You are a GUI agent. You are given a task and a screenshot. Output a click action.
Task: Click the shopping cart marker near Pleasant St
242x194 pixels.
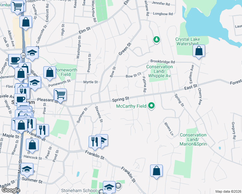[60, 96]
